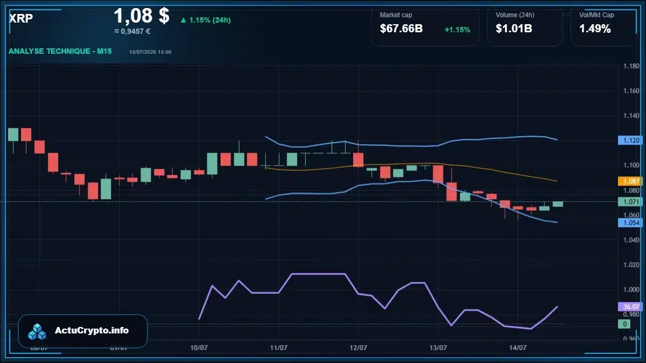Click the orange 1.087 moving average tag

click(x=630, y=182)
